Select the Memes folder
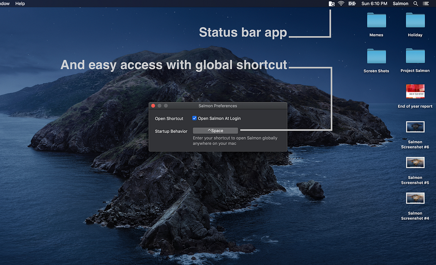The height and width of the screenshot is (265, 436). [376, 20]
